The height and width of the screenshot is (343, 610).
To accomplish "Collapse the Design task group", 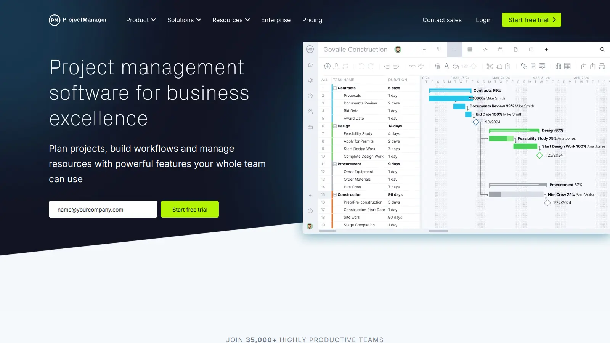I will (334, 126).
